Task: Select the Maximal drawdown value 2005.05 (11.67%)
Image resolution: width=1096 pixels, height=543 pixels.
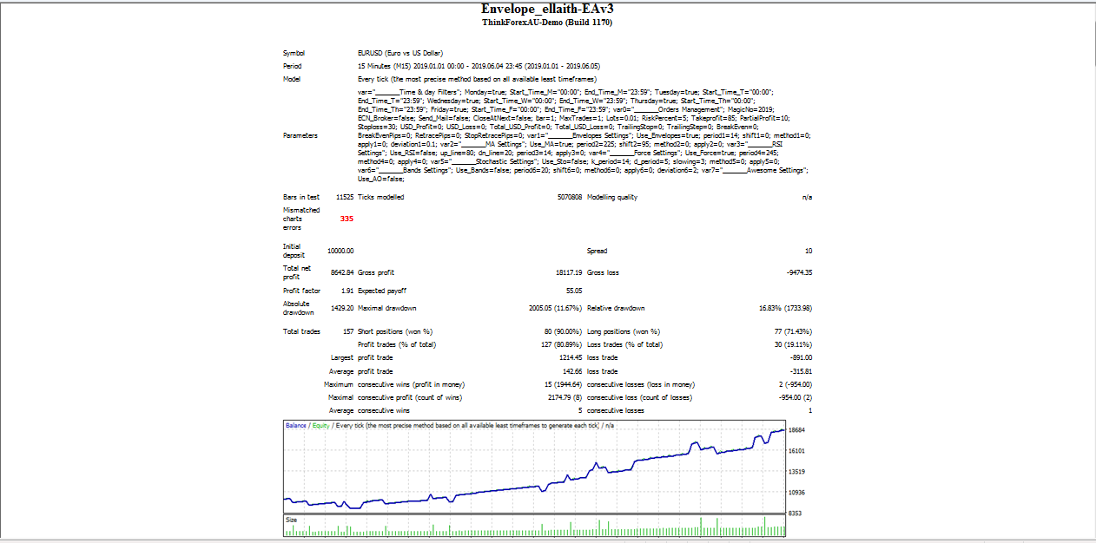Action: (x=551, y=308)
